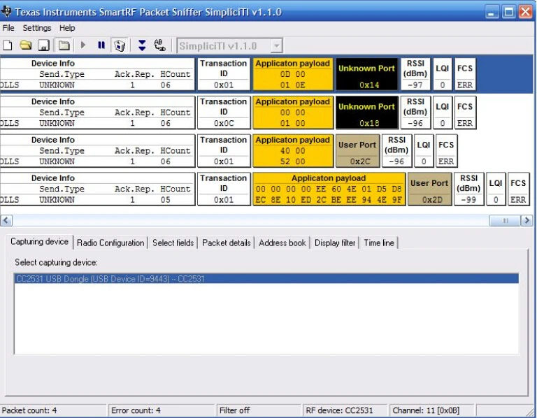Expand the SimpliciTI v1.1.0 protocol dropdown
537x418 pixels.
(x=276, y=46)
